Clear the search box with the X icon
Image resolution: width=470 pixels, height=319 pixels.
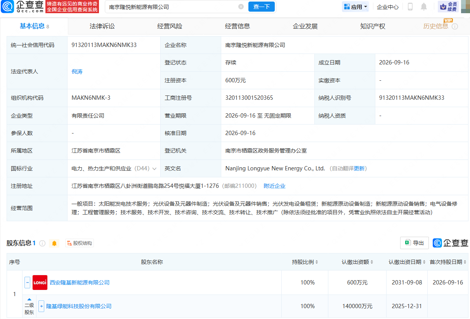pyautogui.click(x=241, y=7)
